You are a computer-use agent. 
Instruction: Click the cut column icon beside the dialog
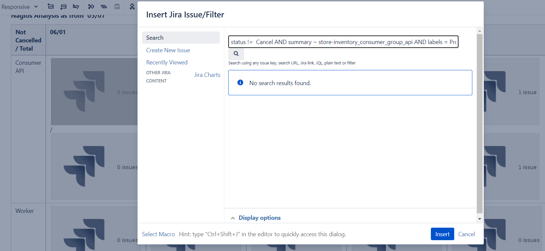[x=132, y=6]
